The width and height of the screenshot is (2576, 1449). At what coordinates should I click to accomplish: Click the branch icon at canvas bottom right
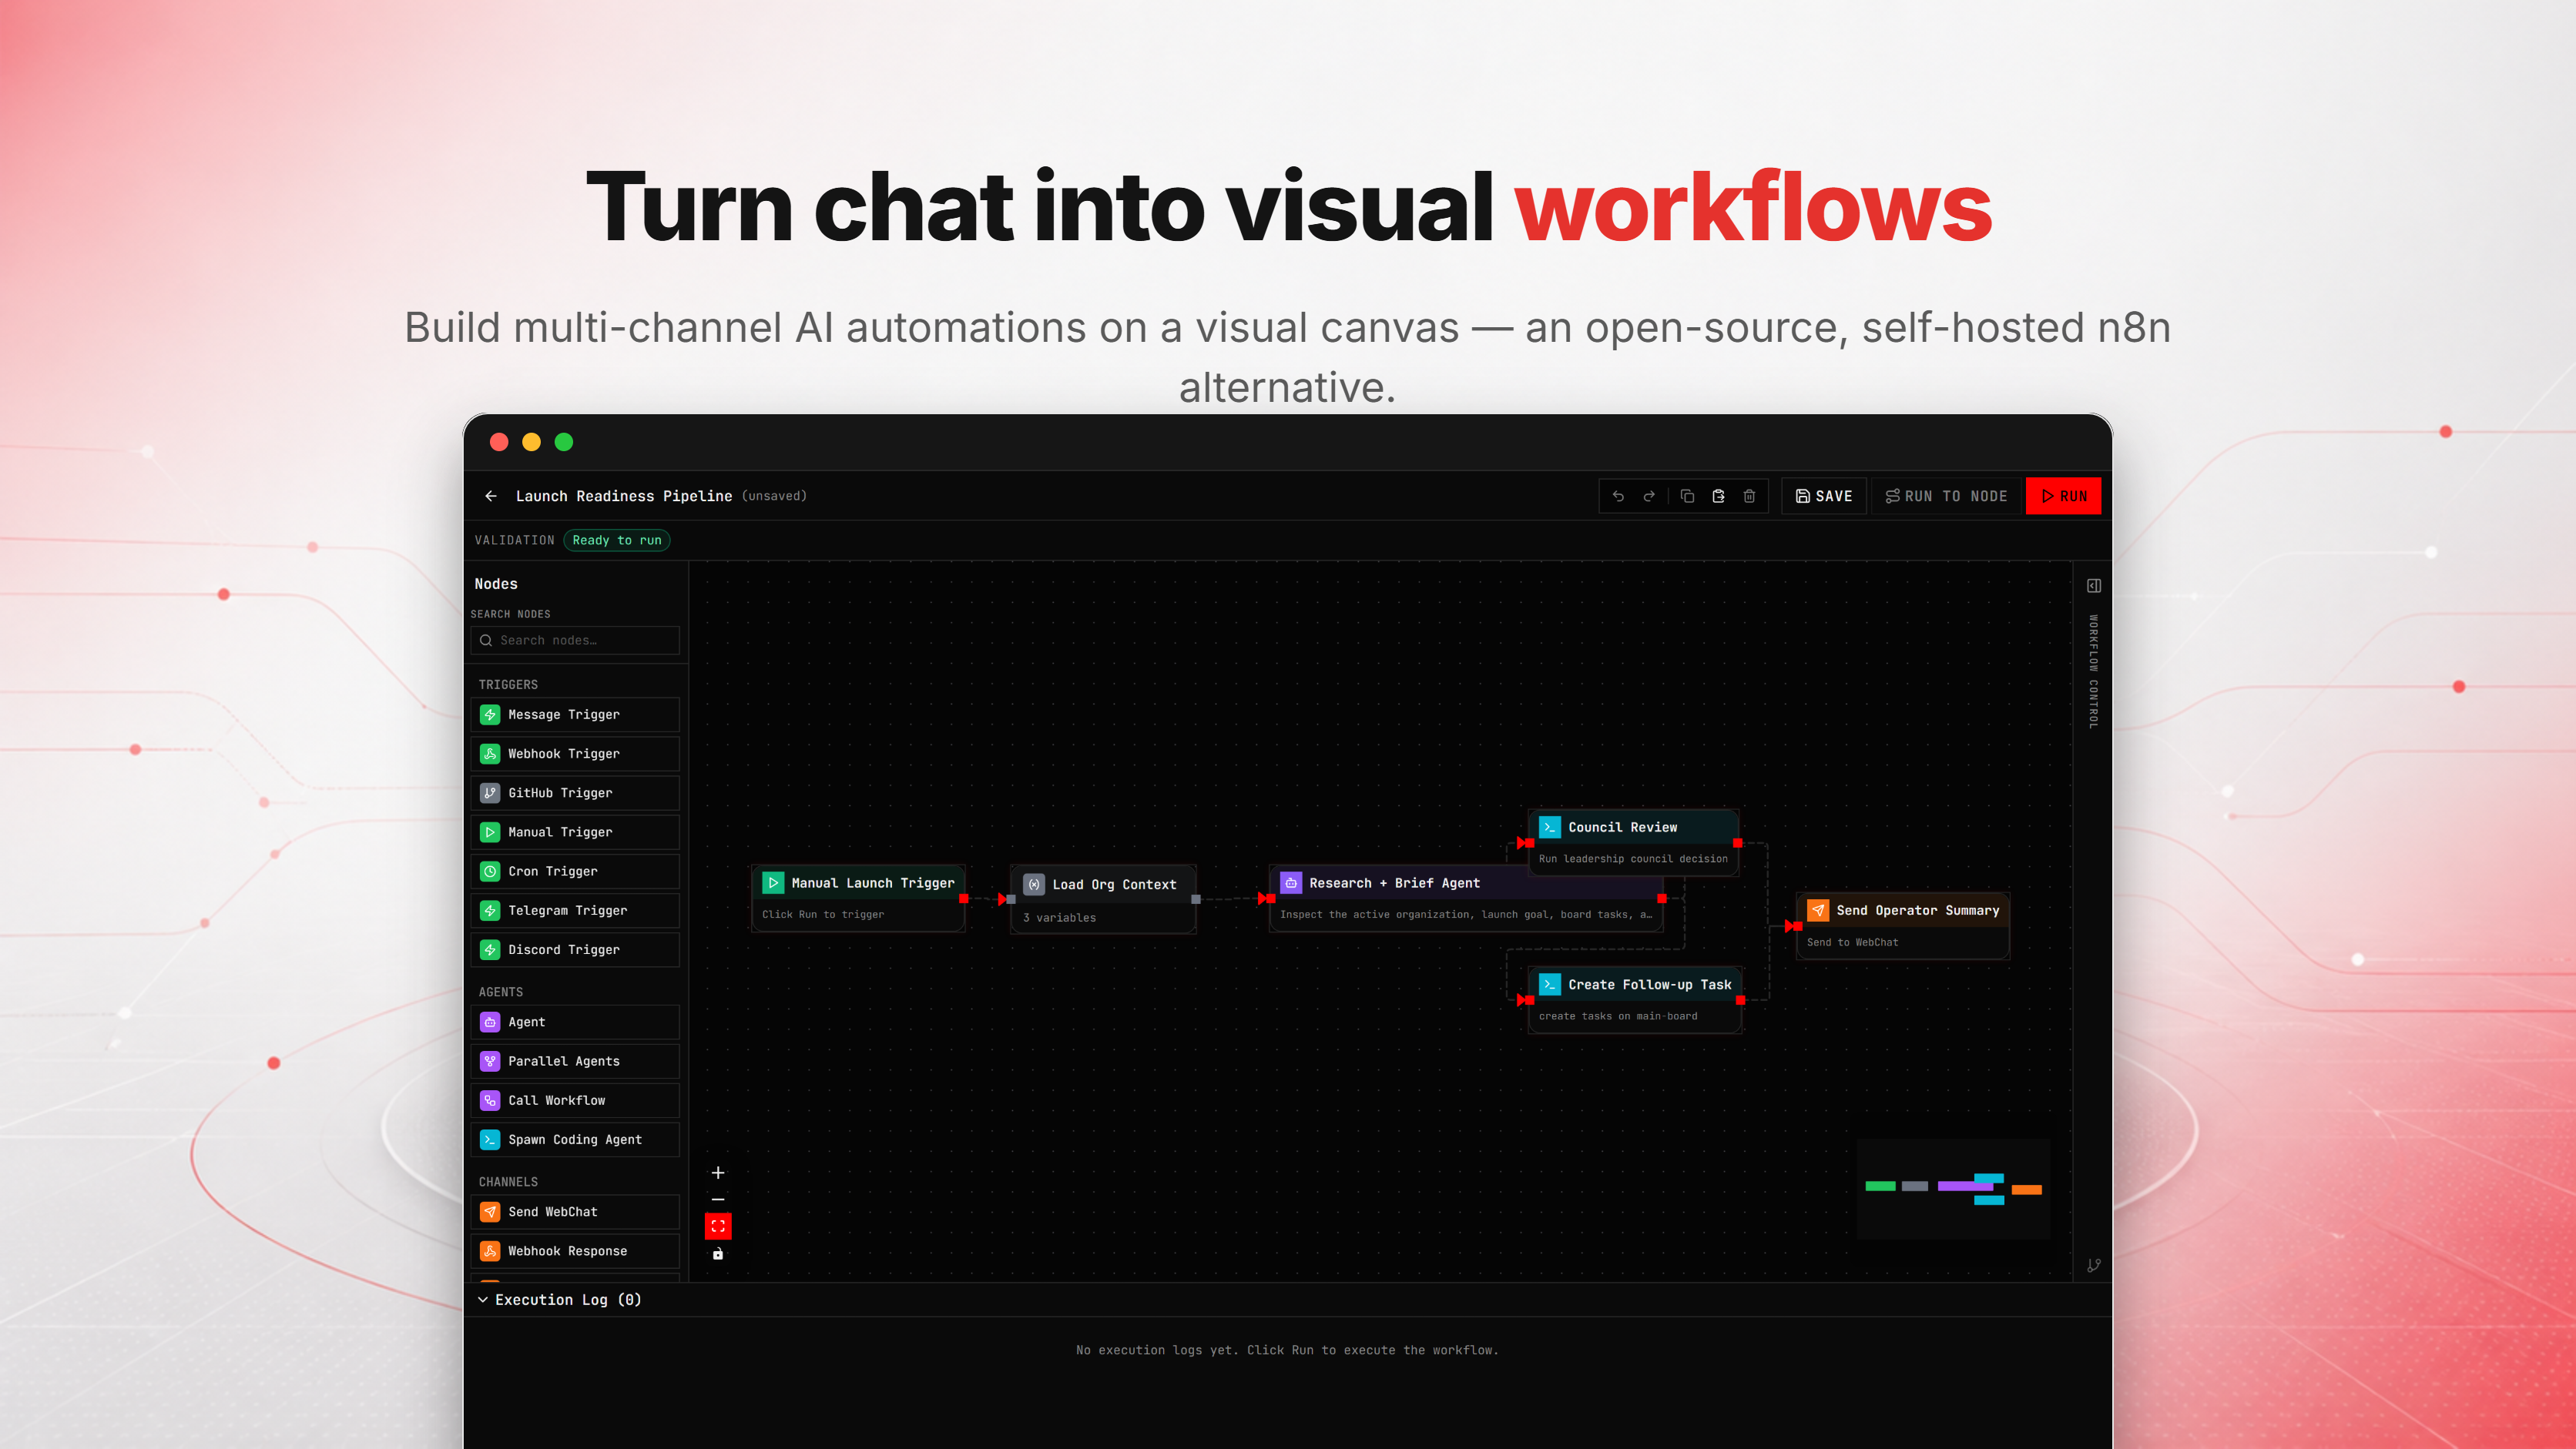tap(2094, 1265)
